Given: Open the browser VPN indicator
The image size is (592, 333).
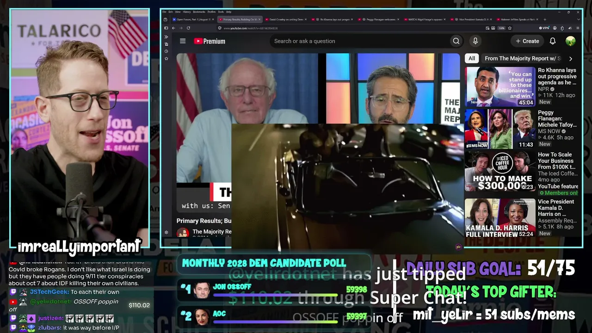Looking at the screenshot, I should pos(545,28).
